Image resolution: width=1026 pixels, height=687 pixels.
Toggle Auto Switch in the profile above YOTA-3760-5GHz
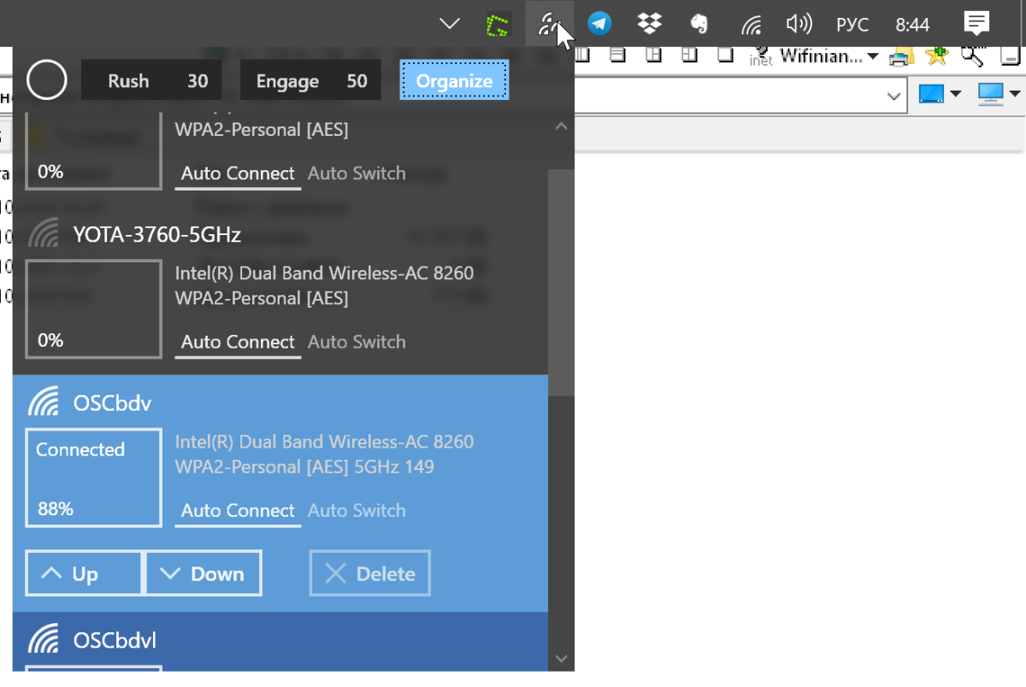(357, 173)
